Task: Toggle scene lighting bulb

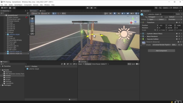Action: tap(115, 13)
